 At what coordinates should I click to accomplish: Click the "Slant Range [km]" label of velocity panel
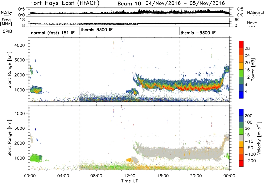click(9, 138)
